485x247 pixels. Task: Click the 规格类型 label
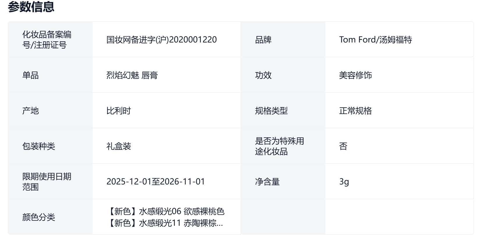coord(271,111)
